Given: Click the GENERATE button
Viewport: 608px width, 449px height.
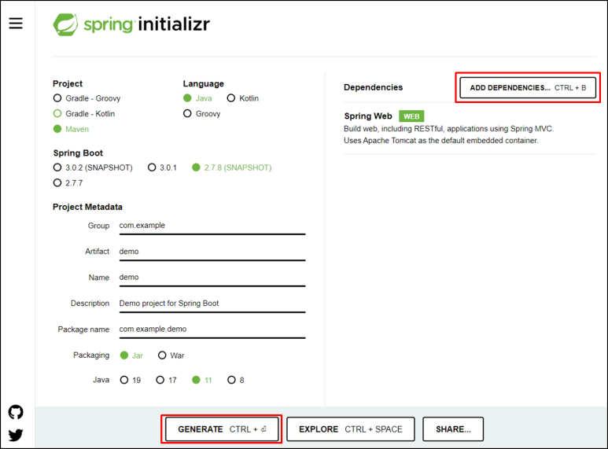Looking at the screenshot, I should click(x=222, y=429).
